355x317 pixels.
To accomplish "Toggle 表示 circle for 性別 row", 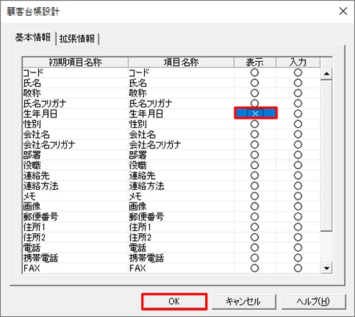I will click(255, 124).
